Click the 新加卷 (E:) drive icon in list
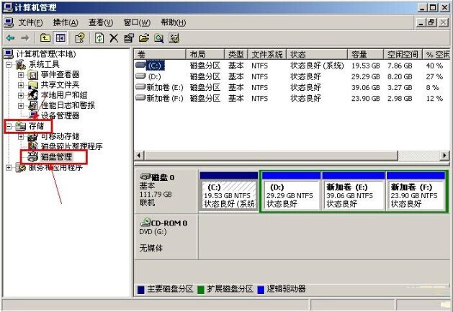The height and width of the screenshot is (312, 453). 140,86
